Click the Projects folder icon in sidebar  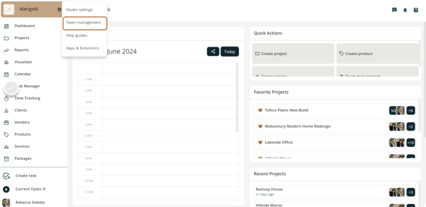(6, 38)
